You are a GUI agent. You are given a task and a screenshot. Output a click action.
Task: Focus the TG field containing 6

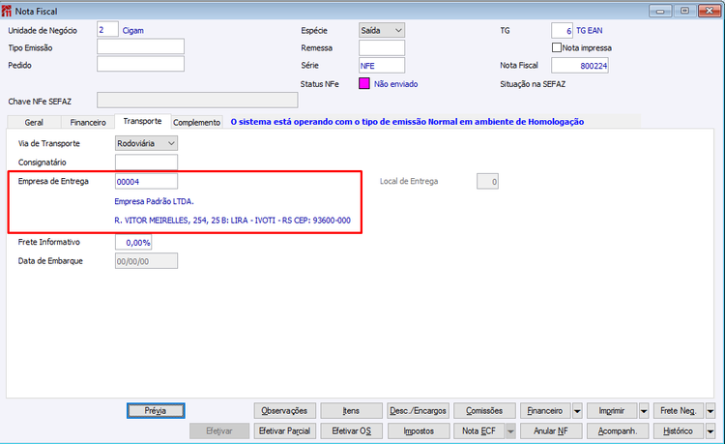[x=563, y=31]
